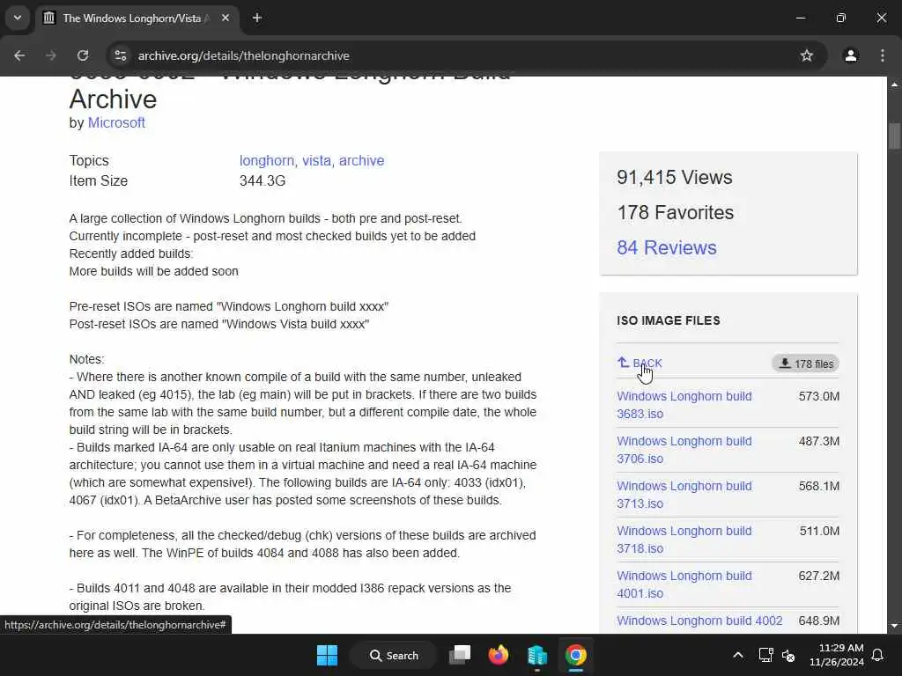Screen dimensions: 902x676
Task: Open a new browser tab
Action: (x=257, y=18)
